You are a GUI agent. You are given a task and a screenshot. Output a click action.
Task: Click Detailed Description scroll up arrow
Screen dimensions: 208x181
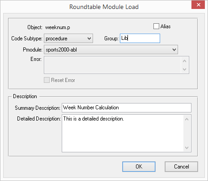(x=187, y=119)
